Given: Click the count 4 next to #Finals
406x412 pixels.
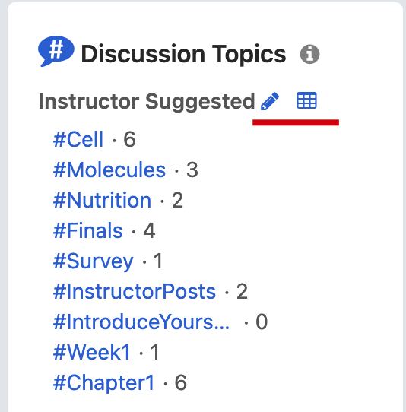Looking at the screenshot, I should click(149, 230).
